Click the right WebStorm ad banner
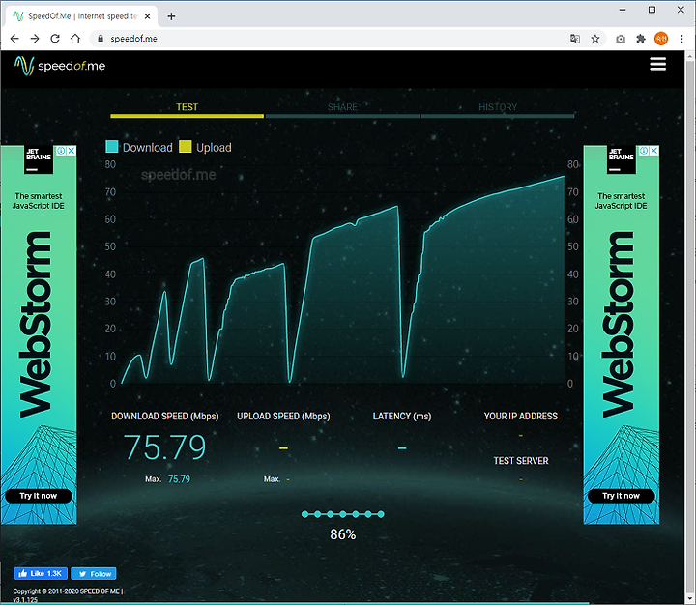The width and height of the screenshot is (696, 605). [621, 334]
